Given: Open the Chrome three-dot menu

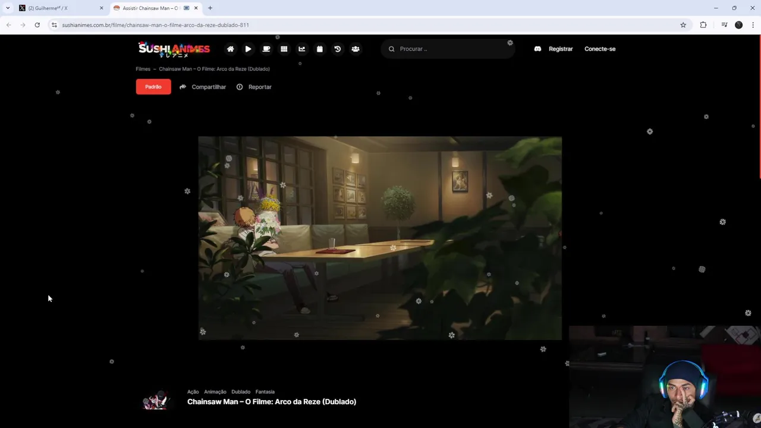Looking at the screenshot, I should coord(753,25).
